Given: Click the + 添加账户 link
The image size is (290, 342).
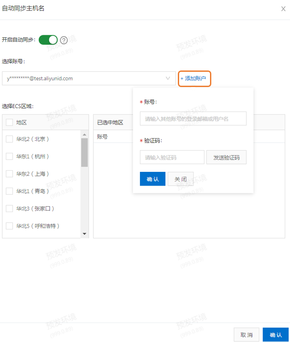Looking at the screenshot, I should point(193,78).
